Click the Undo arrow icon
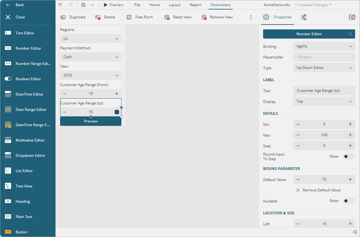 (60, 5)
